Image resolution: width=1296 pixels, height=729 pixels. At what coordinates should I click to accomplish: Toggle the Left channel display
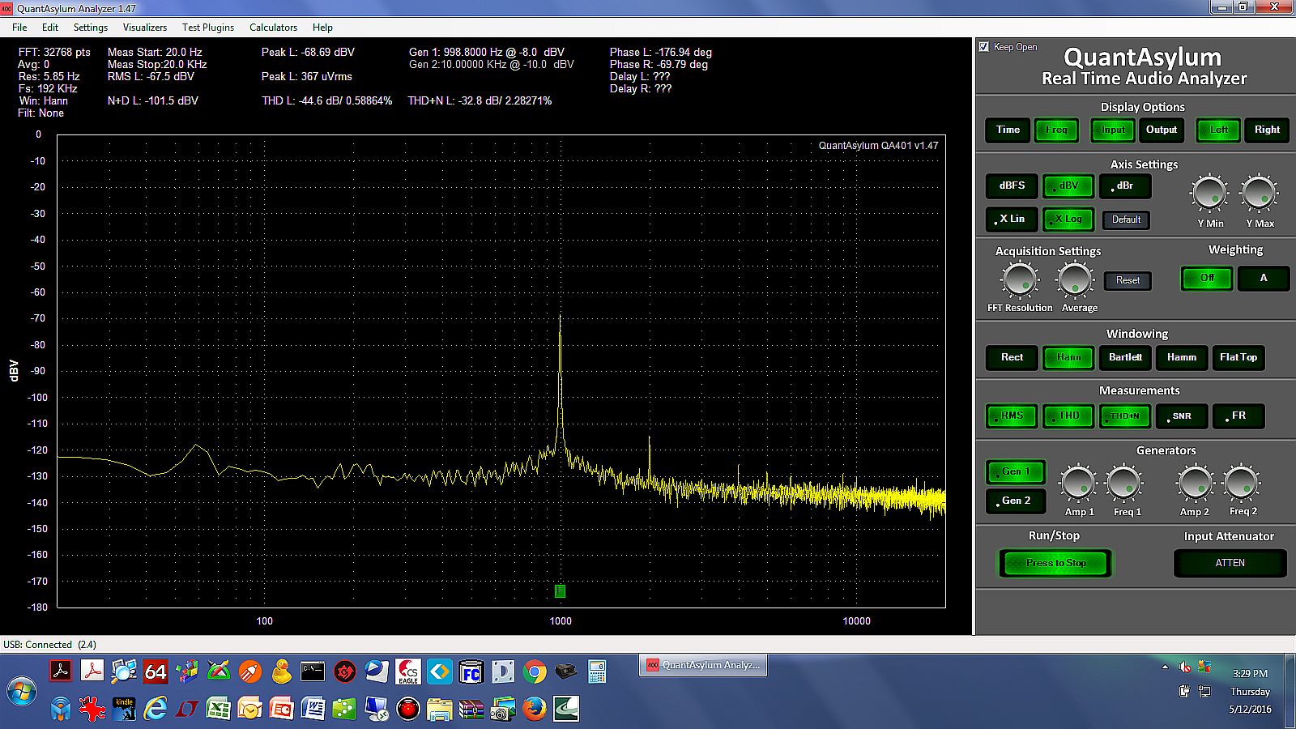[1218, 130]
